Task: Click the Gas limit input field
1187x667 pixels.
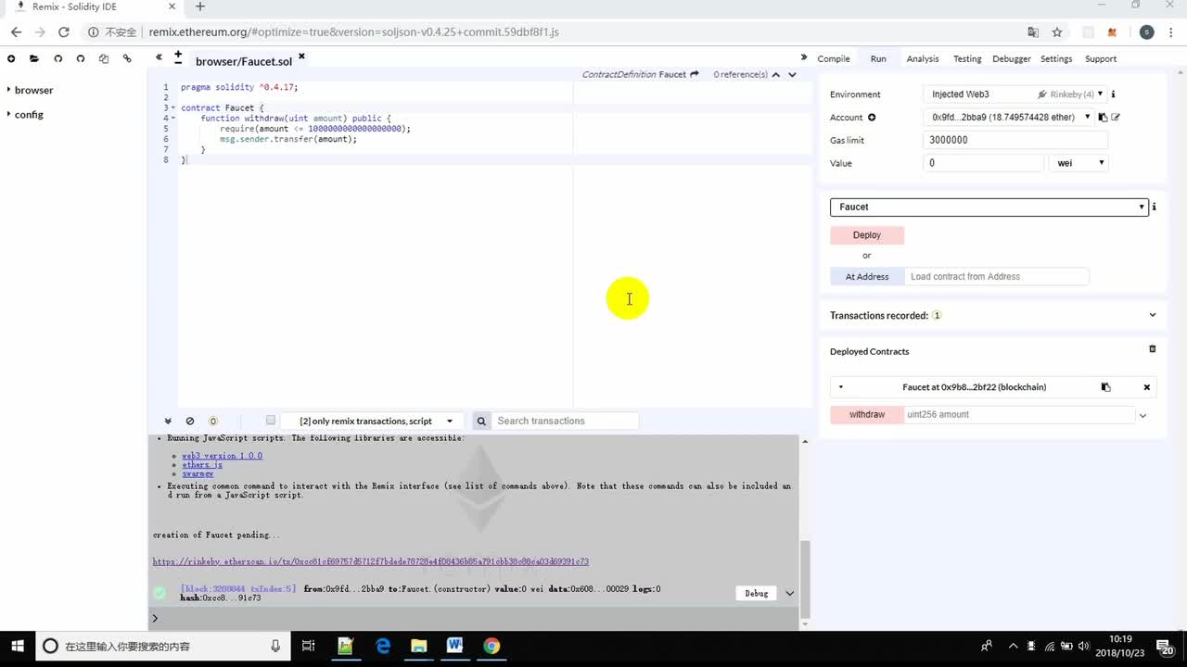Action: coord(1015,140)
